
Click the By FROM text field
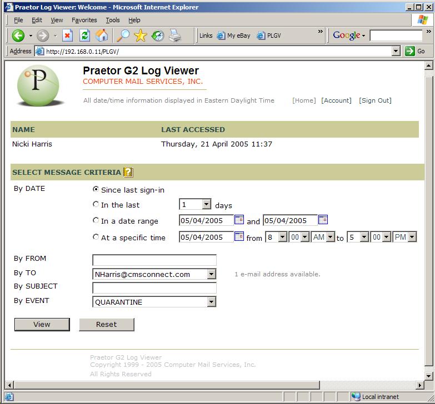tap(154, 260)
